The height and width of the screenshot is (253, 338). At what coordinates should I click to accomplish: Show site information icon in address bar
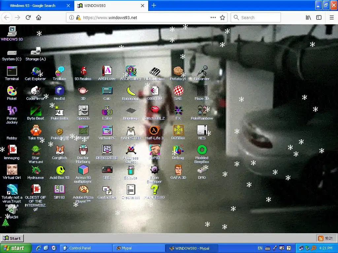click(72, 18)
